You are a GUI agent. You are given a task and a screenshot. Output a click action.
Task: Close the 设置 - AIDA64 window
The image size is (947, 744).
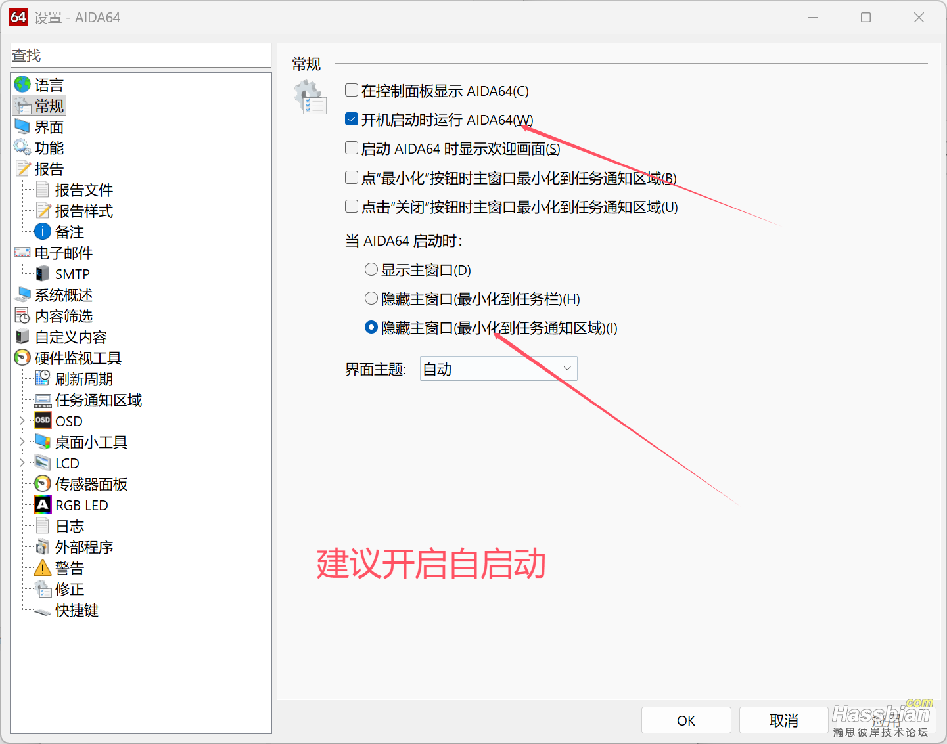919,17
